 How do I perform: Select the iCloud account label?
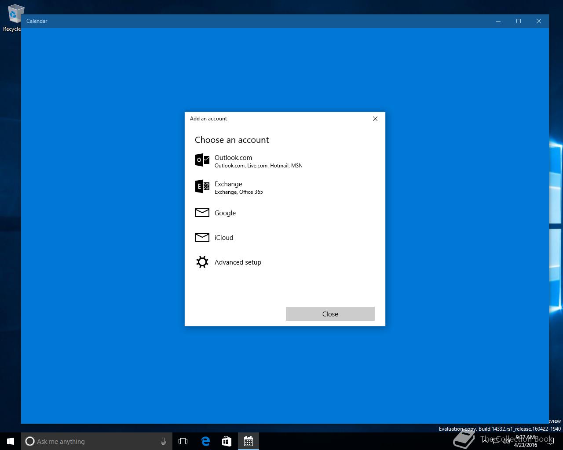224,238
